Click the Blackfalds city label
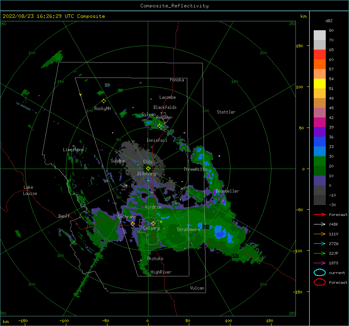Screen dimensions: 349x326 (165, 107)
